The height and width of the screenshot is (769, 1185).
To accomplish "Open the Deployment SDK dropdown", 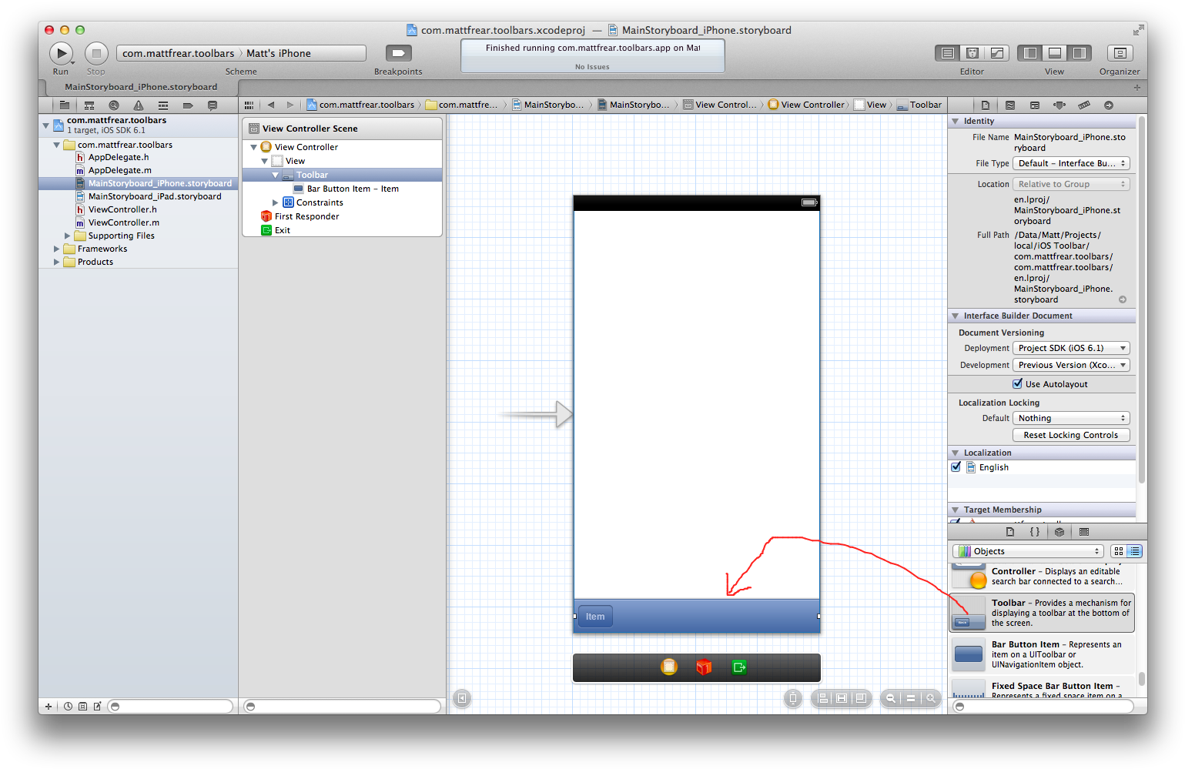I will click(1071, 347).
